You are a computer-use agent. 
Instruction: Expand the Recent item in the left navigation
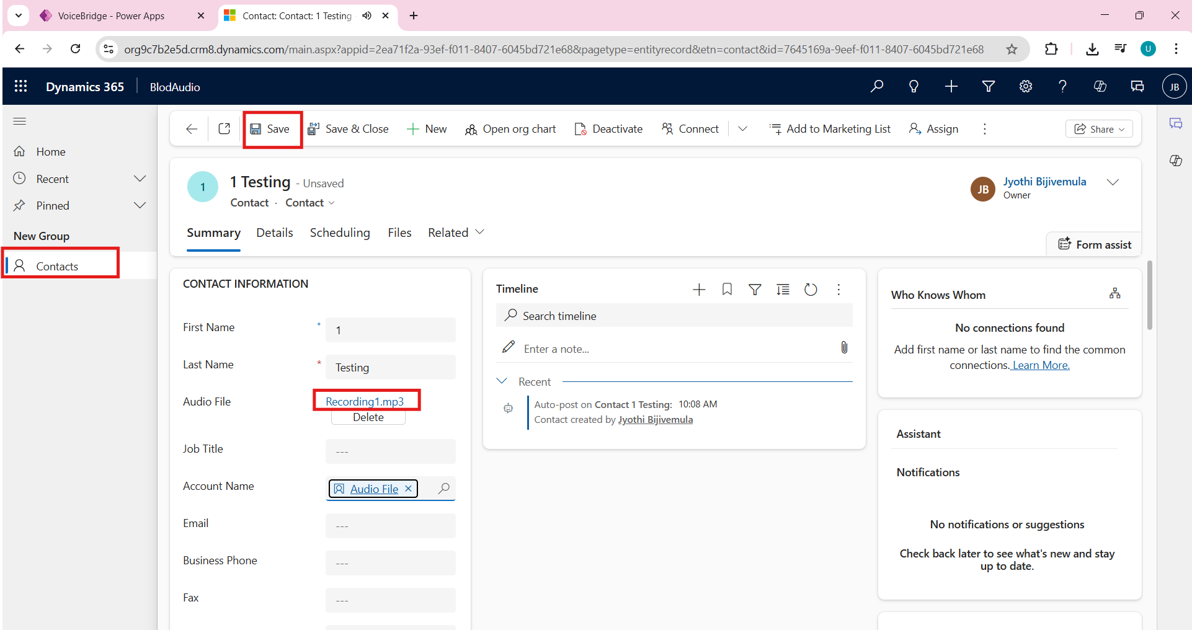[x=140, y=179]
